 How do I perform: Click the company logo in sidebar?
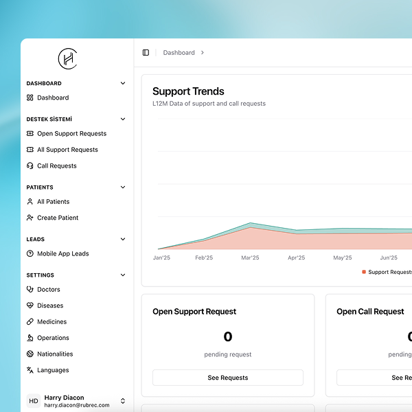tap(67, 58)
